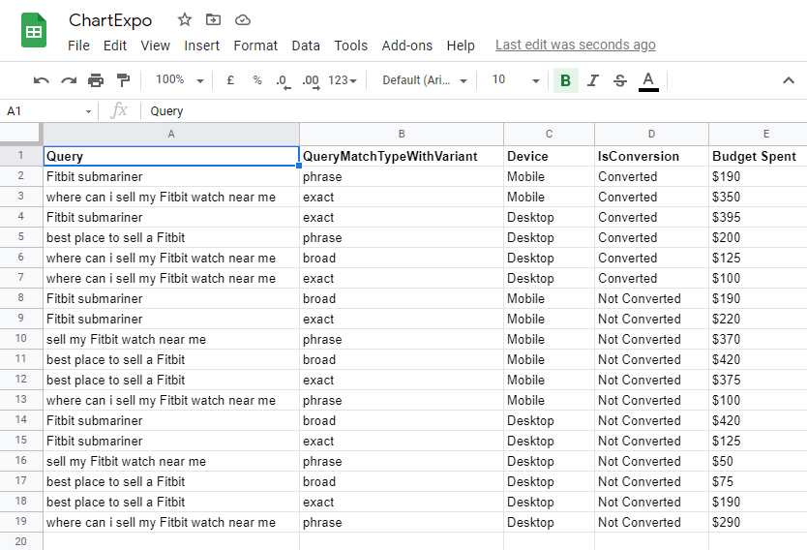Click the Redo arrow icon
Image resolution: width=807 pixels, height=550 pixels.
click(x=69, y=80)
